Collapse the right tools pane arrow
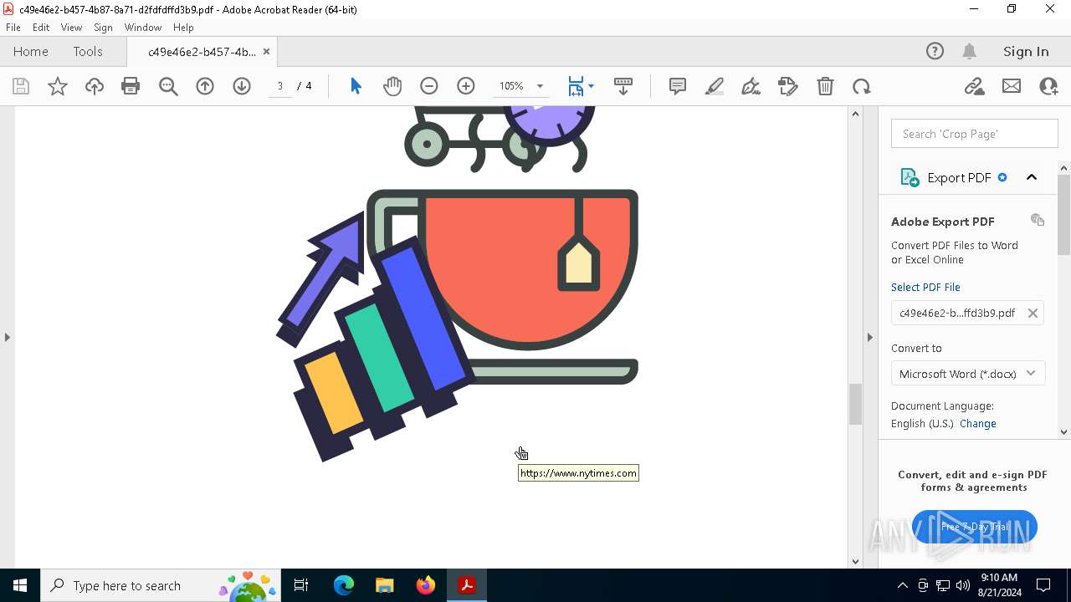The image size is (1071, 602). [x=869, y=337]
